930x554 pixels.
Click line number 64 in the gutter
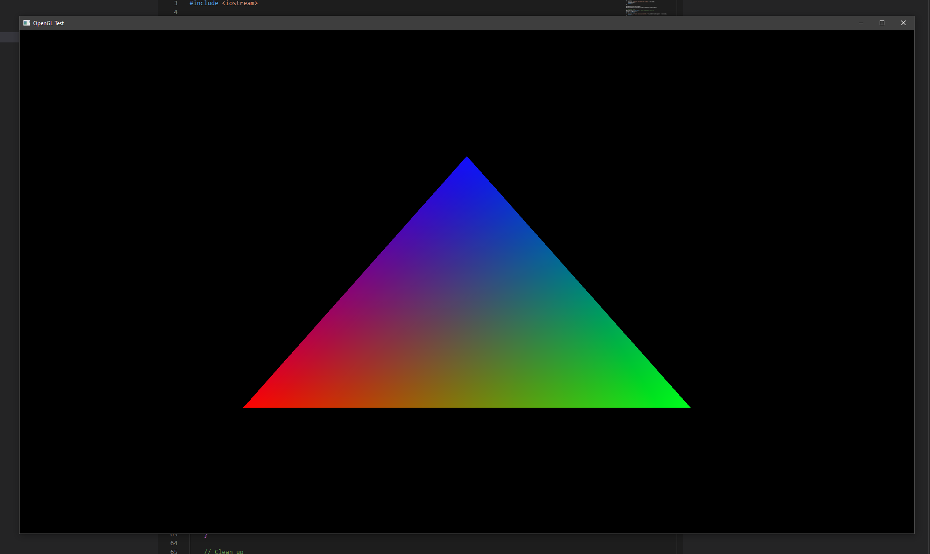point(174,543)
